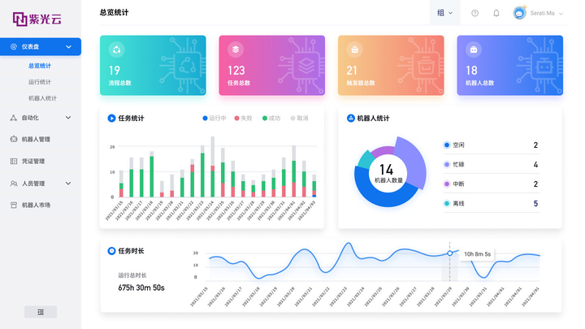Open the notification bell
The image size is (585, 329).
(x=496, y=13)
